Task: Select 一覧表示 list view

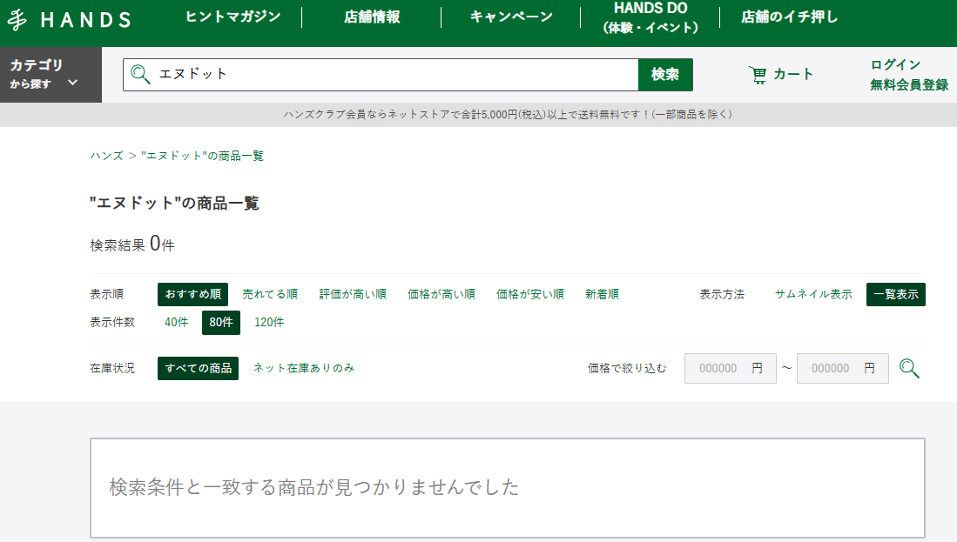Action: click(x=896, y=294)
